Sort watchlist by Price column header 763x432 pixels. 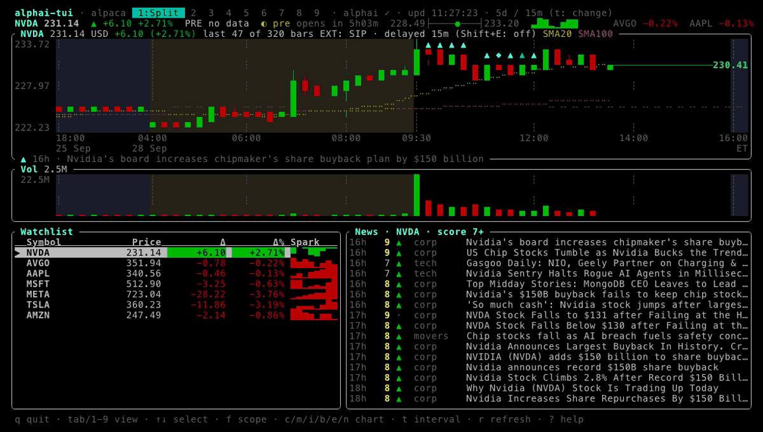click(147, 242)
